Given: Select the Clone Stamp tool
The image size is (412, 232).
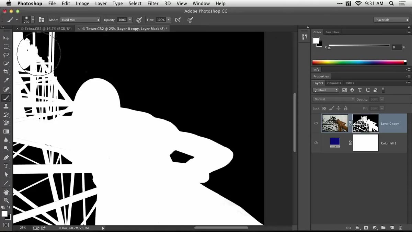Looking at the screenshot, I should [x=6, y=107].
